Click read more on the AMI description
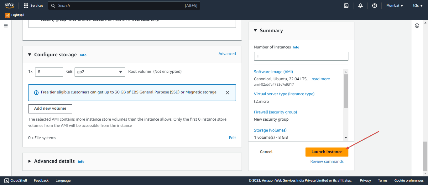The width and height of the screenshot is (428, 185). pyautogui.click(x=321, y=79)
